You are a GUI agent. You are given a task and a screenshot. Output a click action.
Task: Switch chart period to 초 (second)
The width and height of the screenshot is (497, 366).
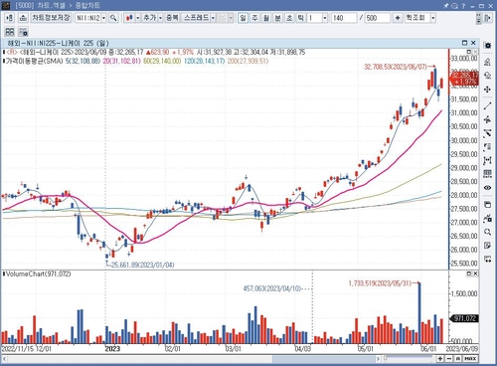[289, 18]
